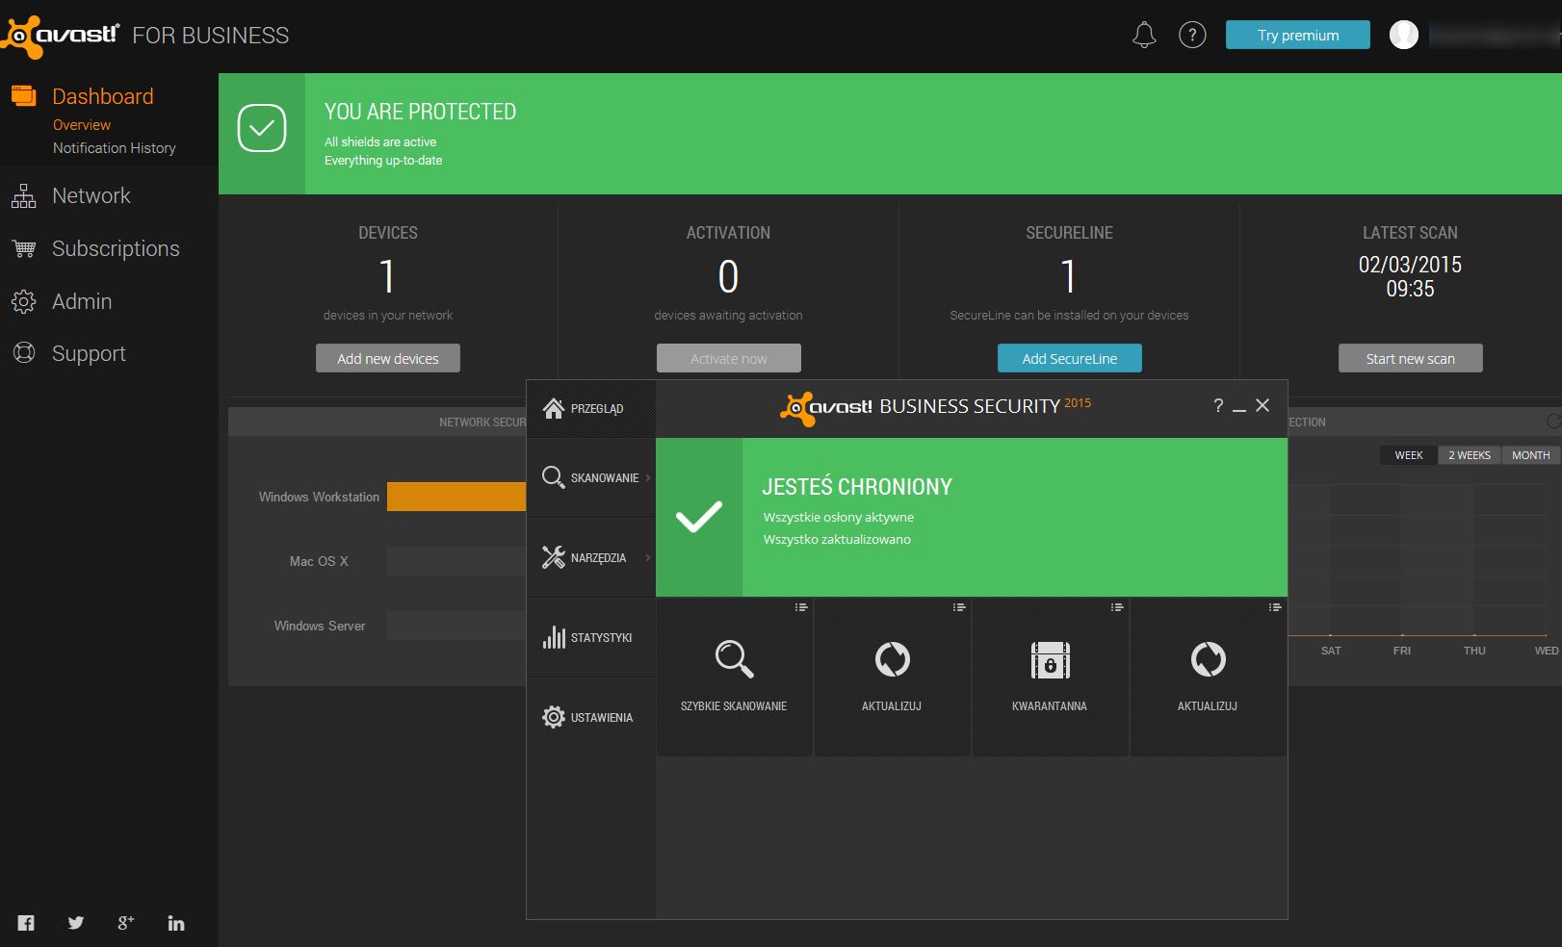This screenshot has height=947, width=1562.
Task: Open the Notification History link
Action: pyautogui.click(x=115, y=148)
